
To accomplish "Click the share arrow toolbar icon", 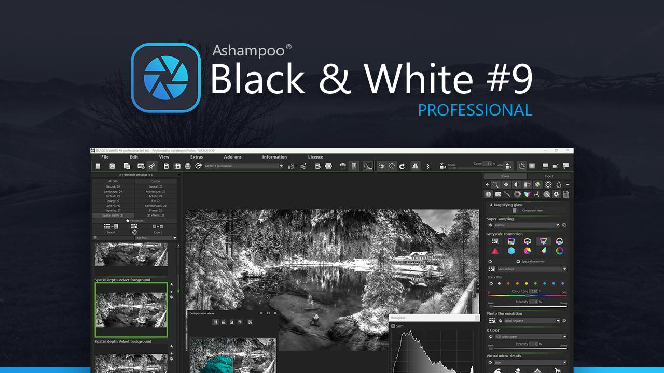I will (198, 166).
